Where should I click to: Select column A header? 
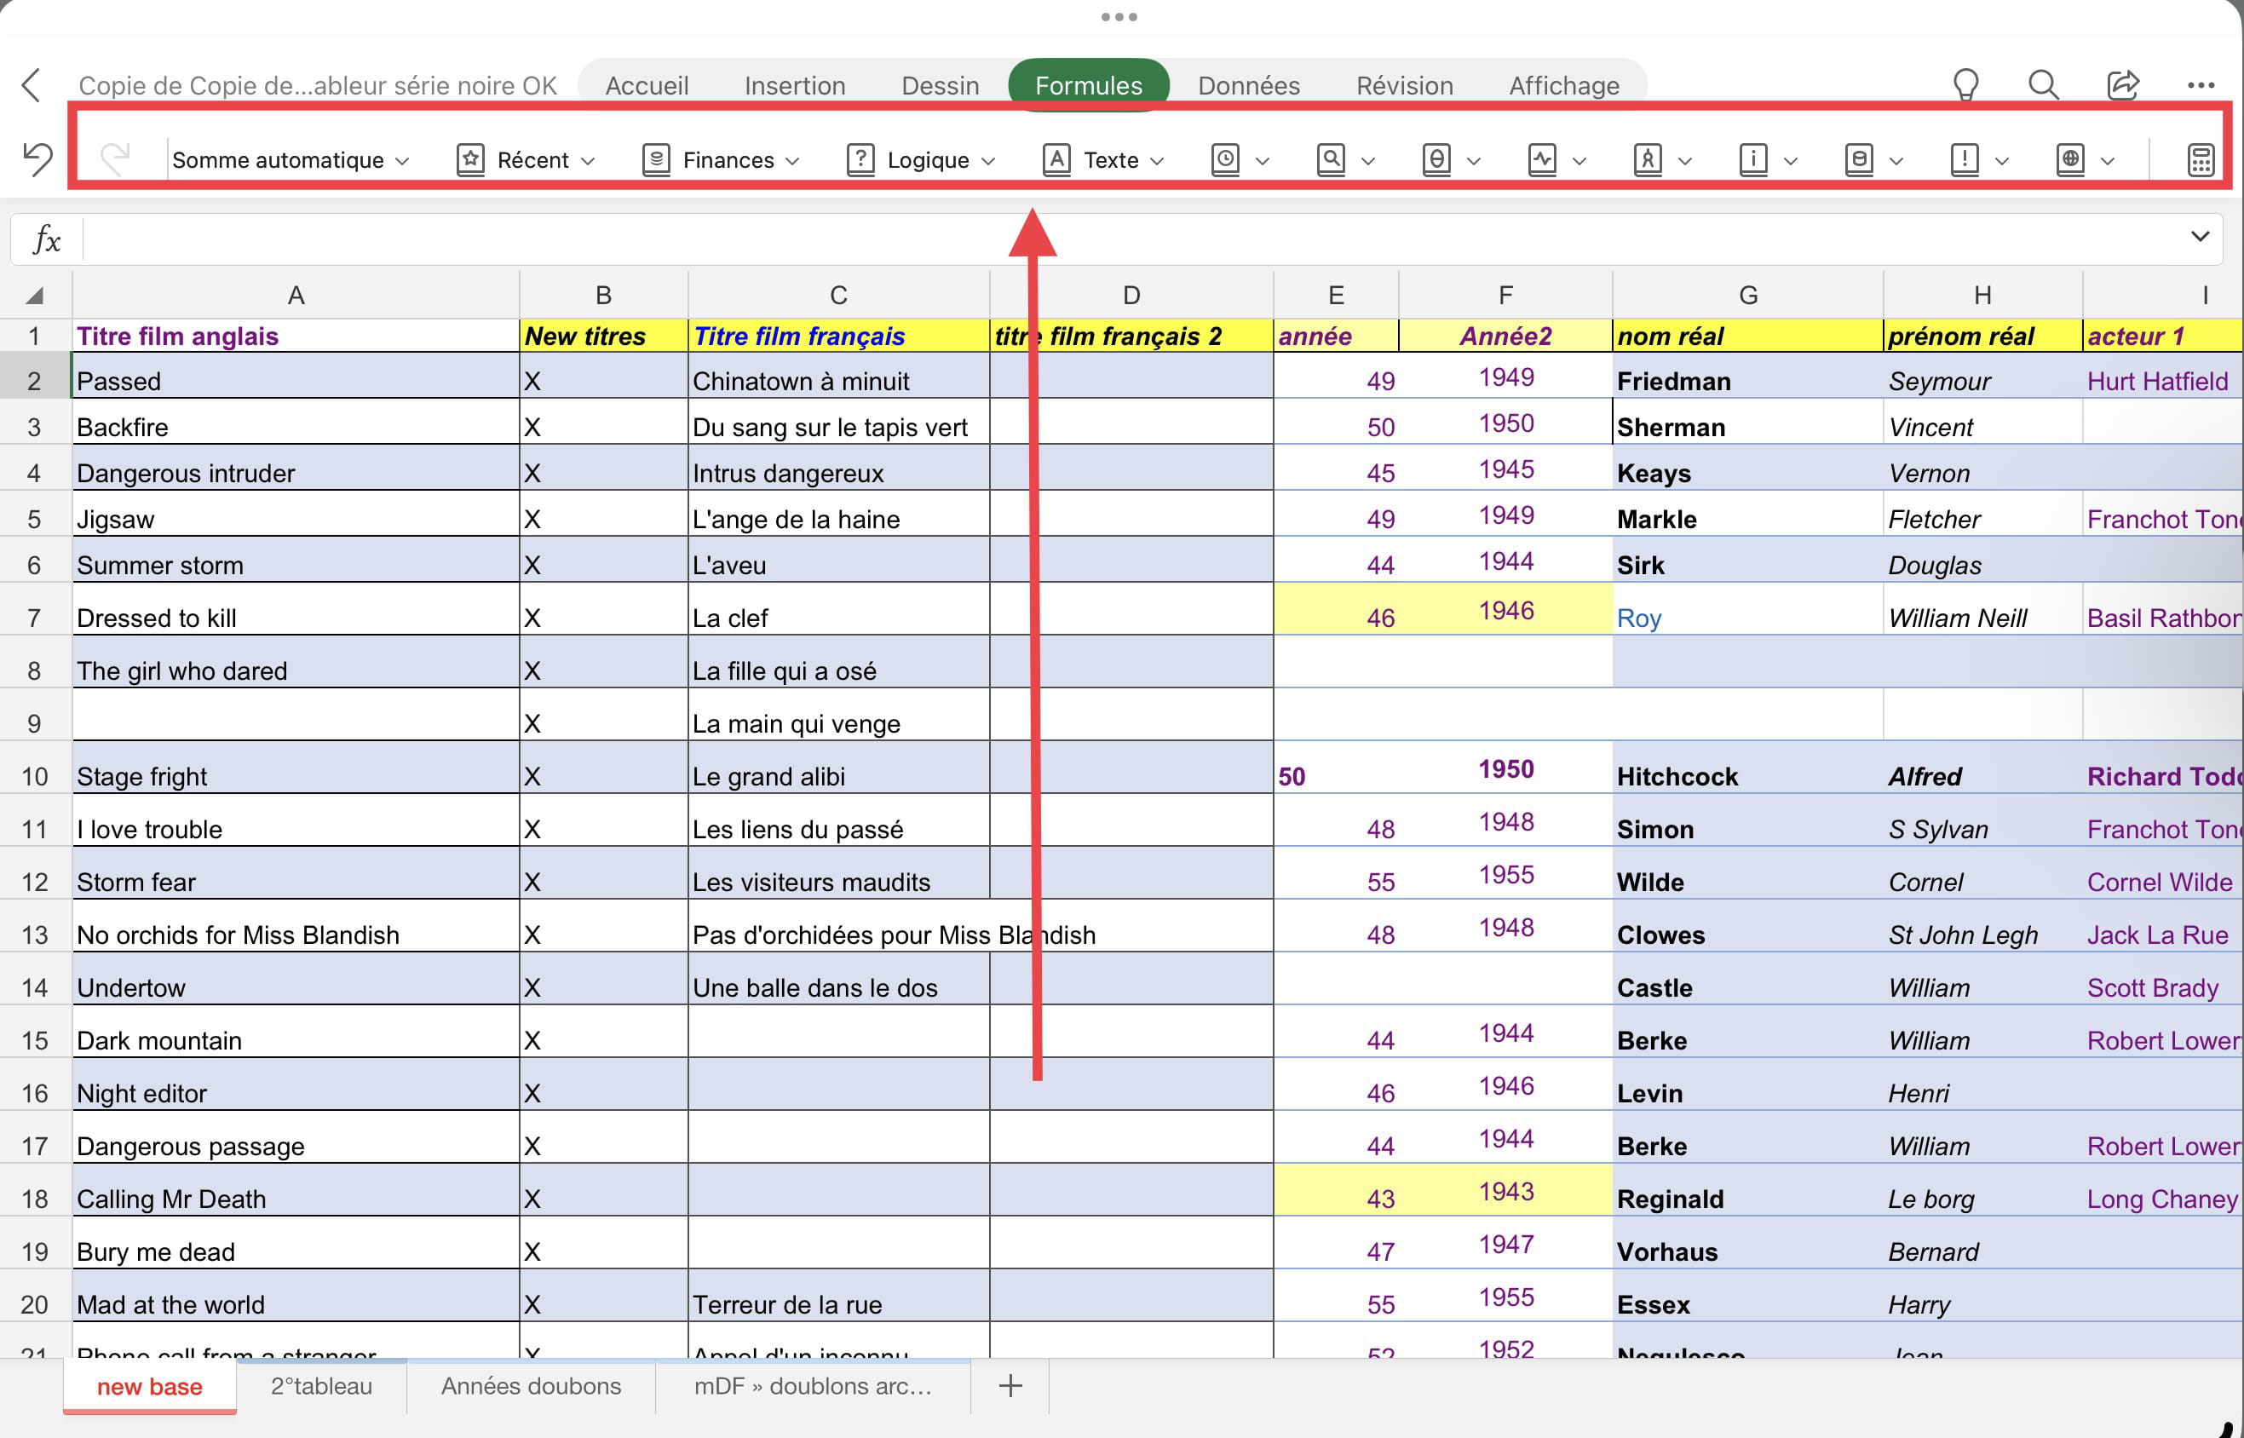(295, 295)
